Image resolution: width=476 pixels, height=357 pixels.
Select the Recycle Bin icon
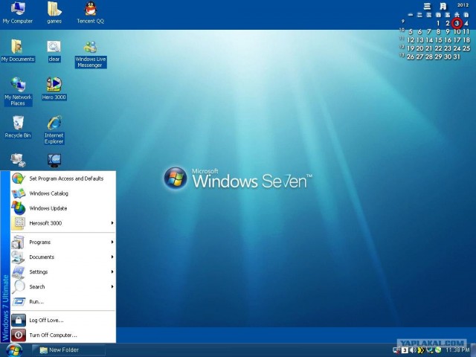18,127
